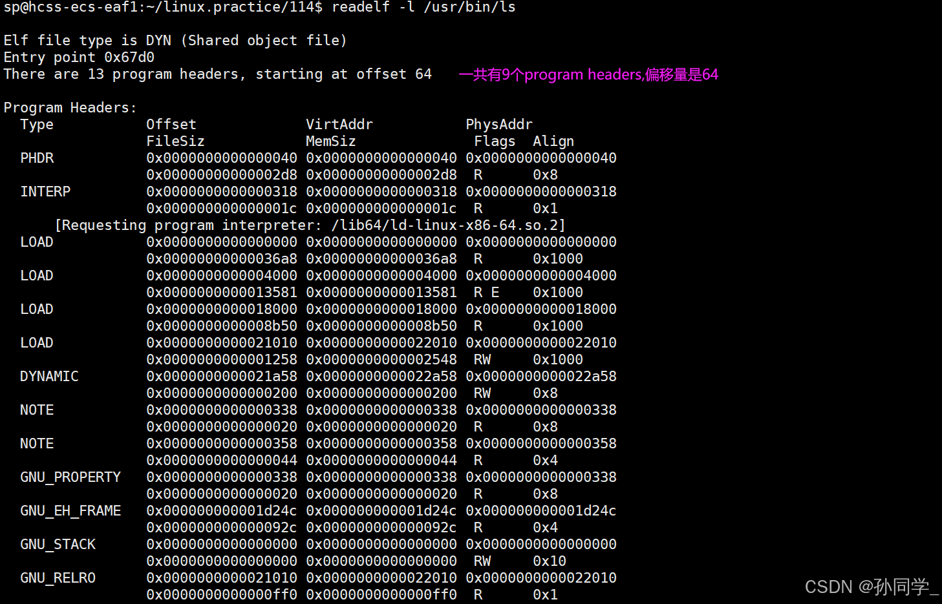Click the 'VirtAddr' column header
The image size is (942, 604).
(339, 125)
